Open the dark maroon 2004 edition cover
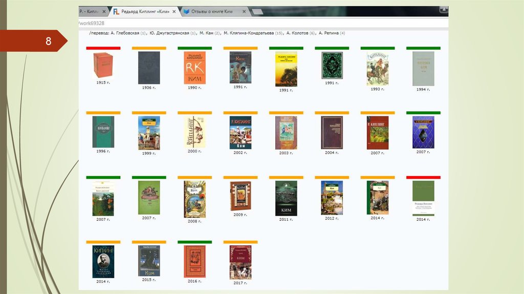This screenshot has height=294, width=524. pyautogui.click(x=332, y=133)
